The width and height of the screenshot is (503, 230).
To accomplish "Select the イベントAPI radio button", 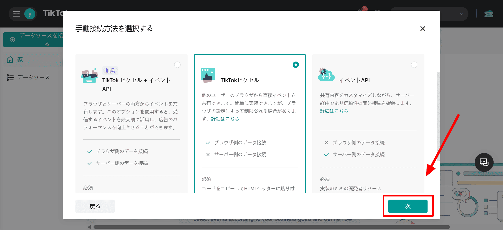I will tap(414, 65).
